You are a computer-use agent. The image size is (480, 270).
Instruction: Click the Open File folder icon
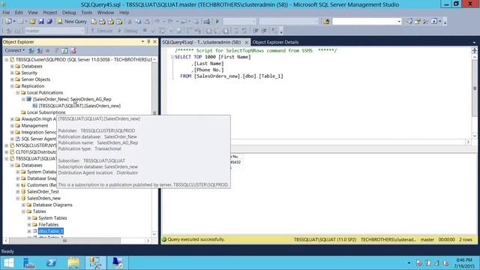pos(32,22)
